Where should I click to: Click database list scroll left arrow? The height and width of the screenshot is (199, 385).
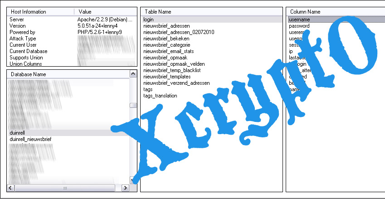pyautogui.click(x=10, y=188)
